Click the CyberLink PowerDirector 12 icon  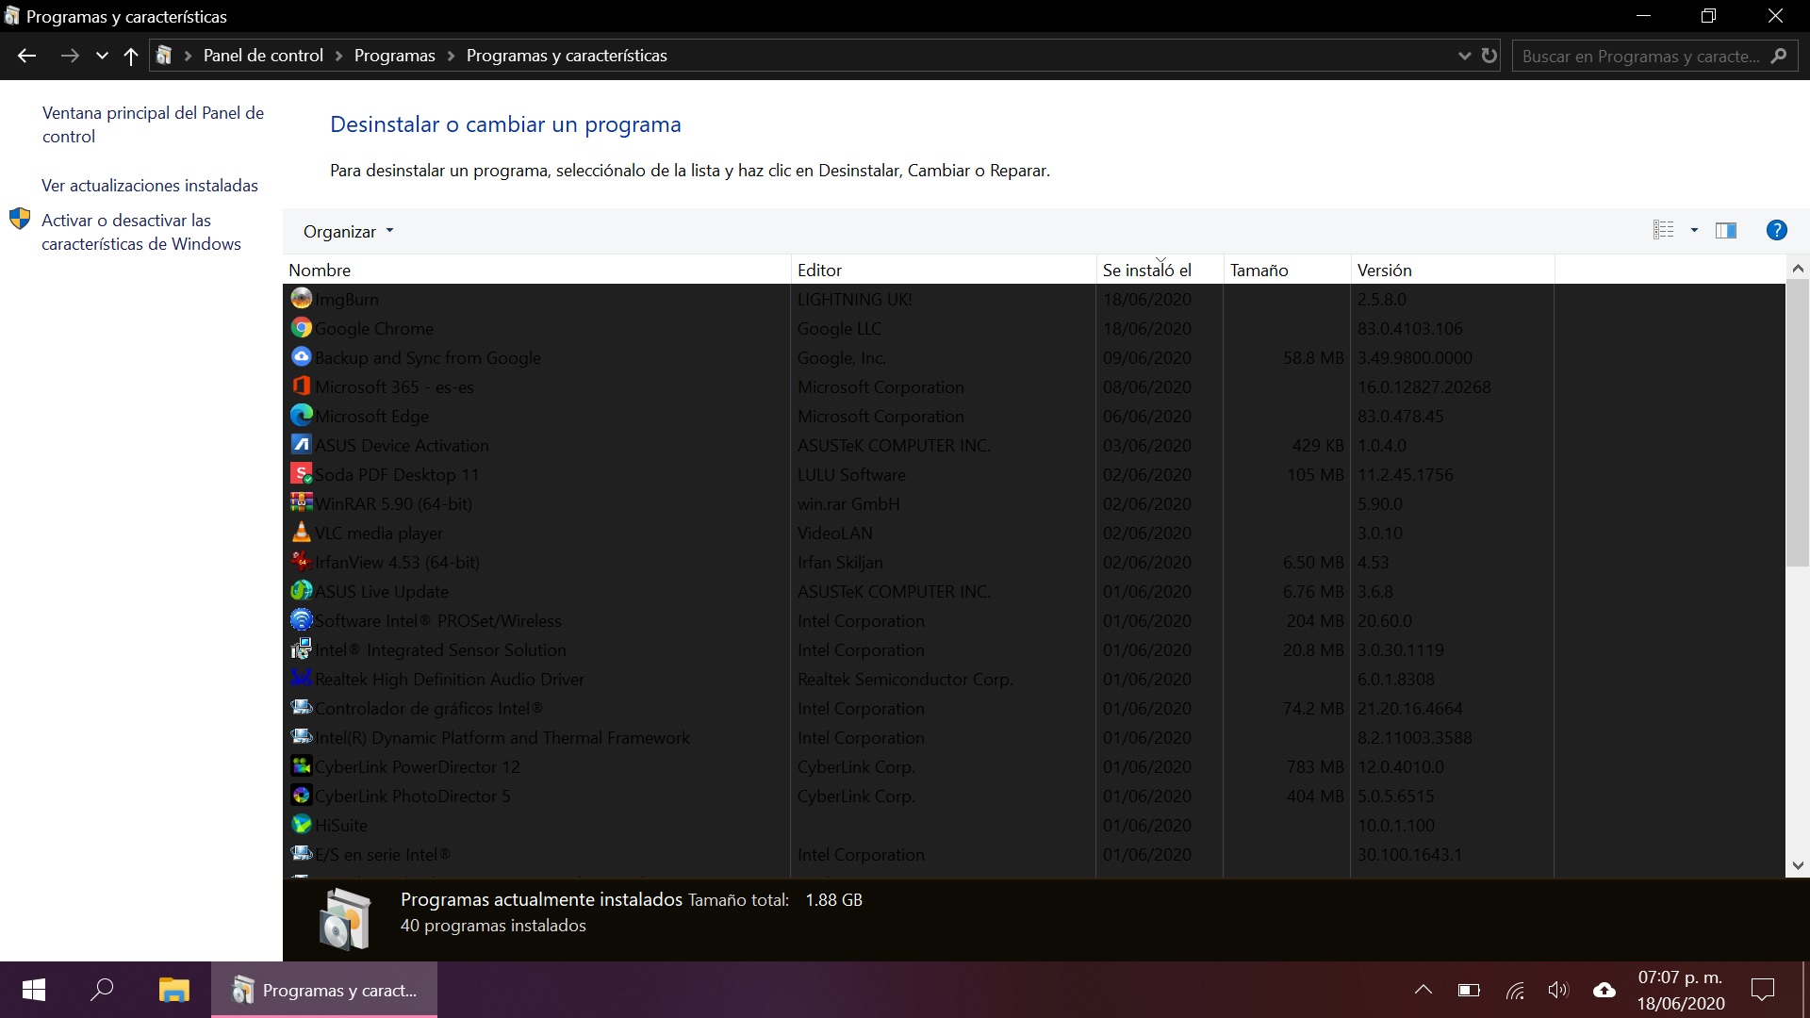302,766
